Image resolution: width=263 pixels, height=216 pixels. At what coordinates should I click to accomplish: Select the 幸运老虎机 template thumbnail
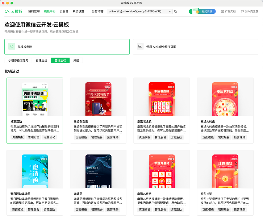[162, 99]
